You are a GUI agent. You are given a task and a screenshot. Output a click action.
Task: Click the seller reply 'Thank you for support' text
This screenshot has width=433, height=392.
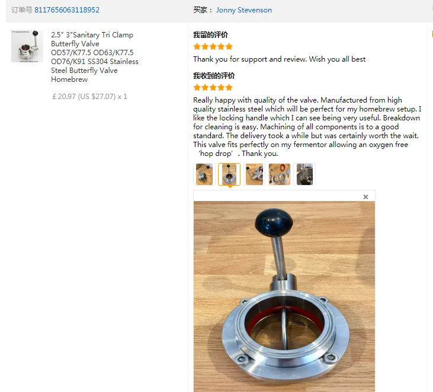point(279,59)
